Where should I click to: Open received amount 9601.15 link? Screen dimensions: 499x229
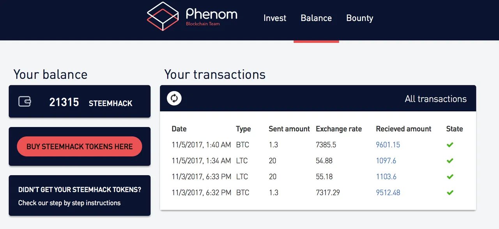click(388, 145)
